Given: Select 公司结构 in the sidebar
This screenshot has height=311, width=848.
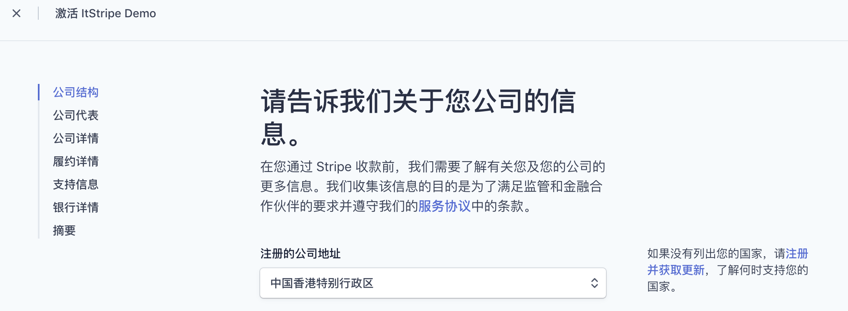Looking at the screenshot, I should pyautogui.click(x=76, y=92).
